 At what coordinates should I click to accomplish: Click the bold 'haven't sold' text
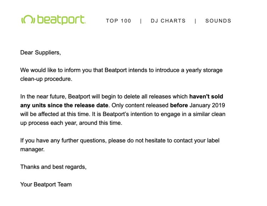tap(206, 96)
